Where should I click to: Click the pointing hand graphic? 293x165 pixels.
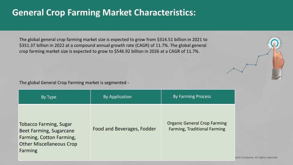[x=278, y=61]
